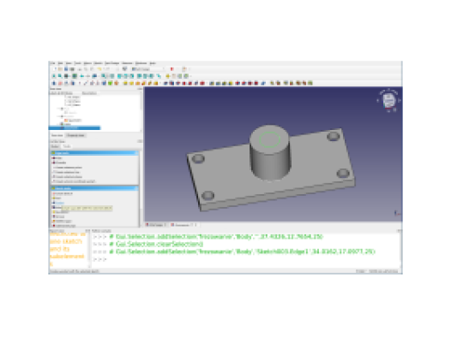Open the File menu
This screenshot has width=451, height=337.
(x=52, y=63)
